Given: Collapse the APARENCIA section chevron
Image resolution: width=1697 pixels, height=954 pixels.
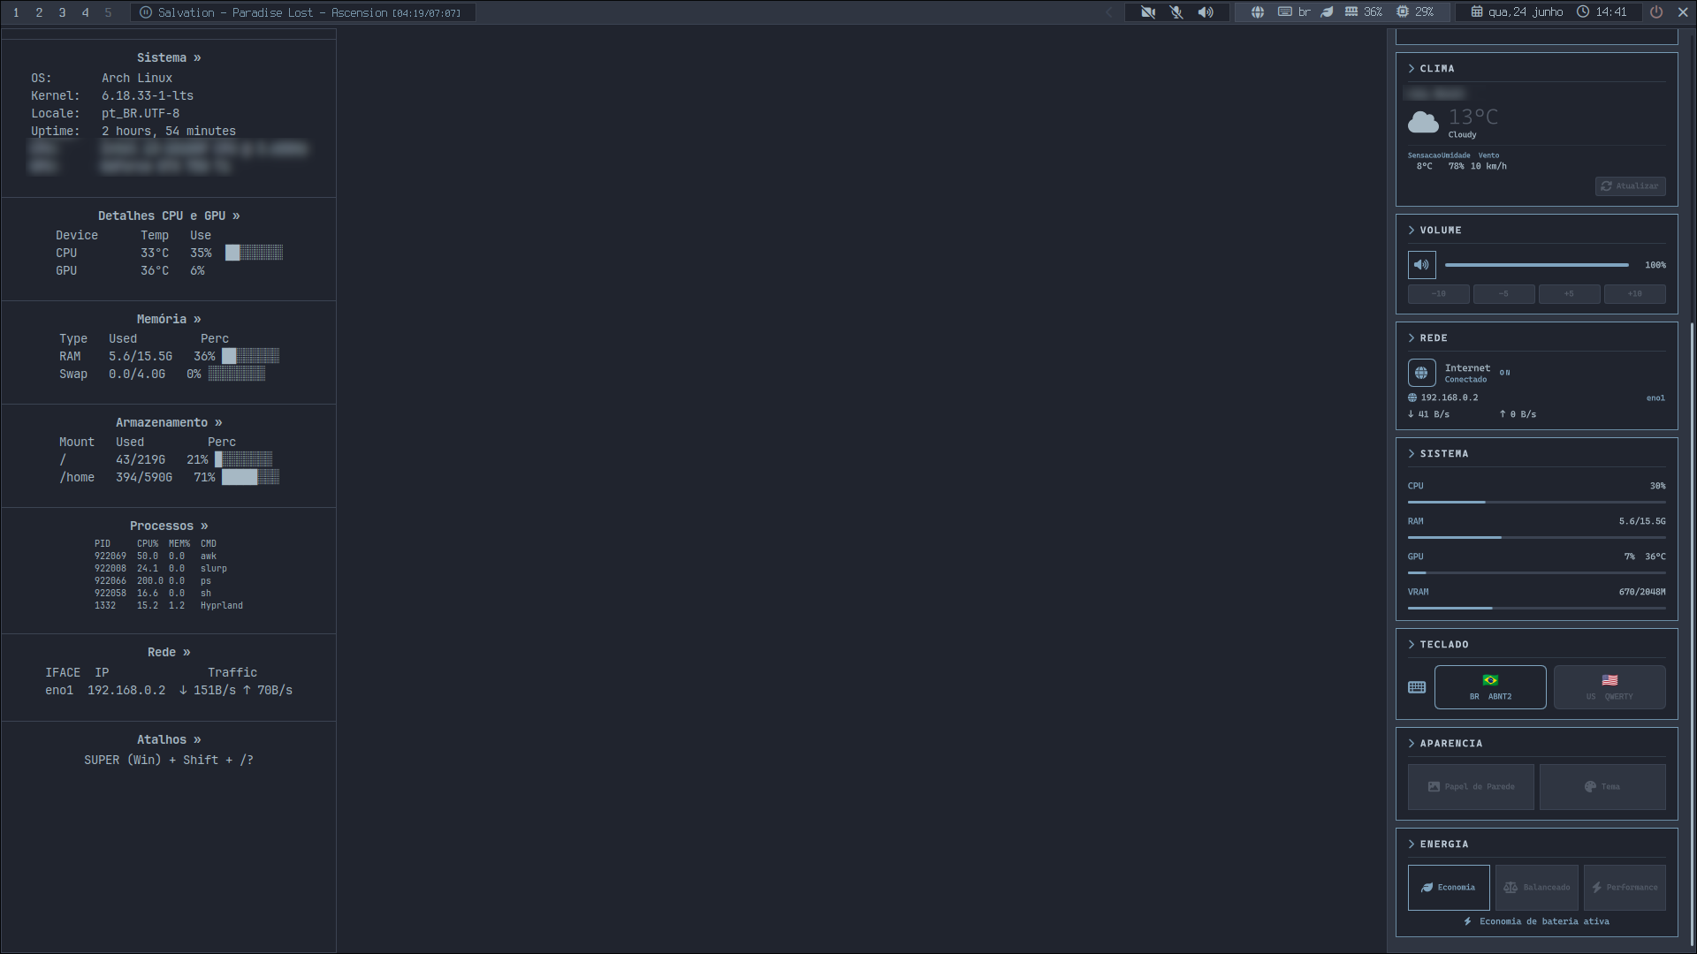Looking at the screenshot, I should pyautogui.click(x=1412, y=744).
